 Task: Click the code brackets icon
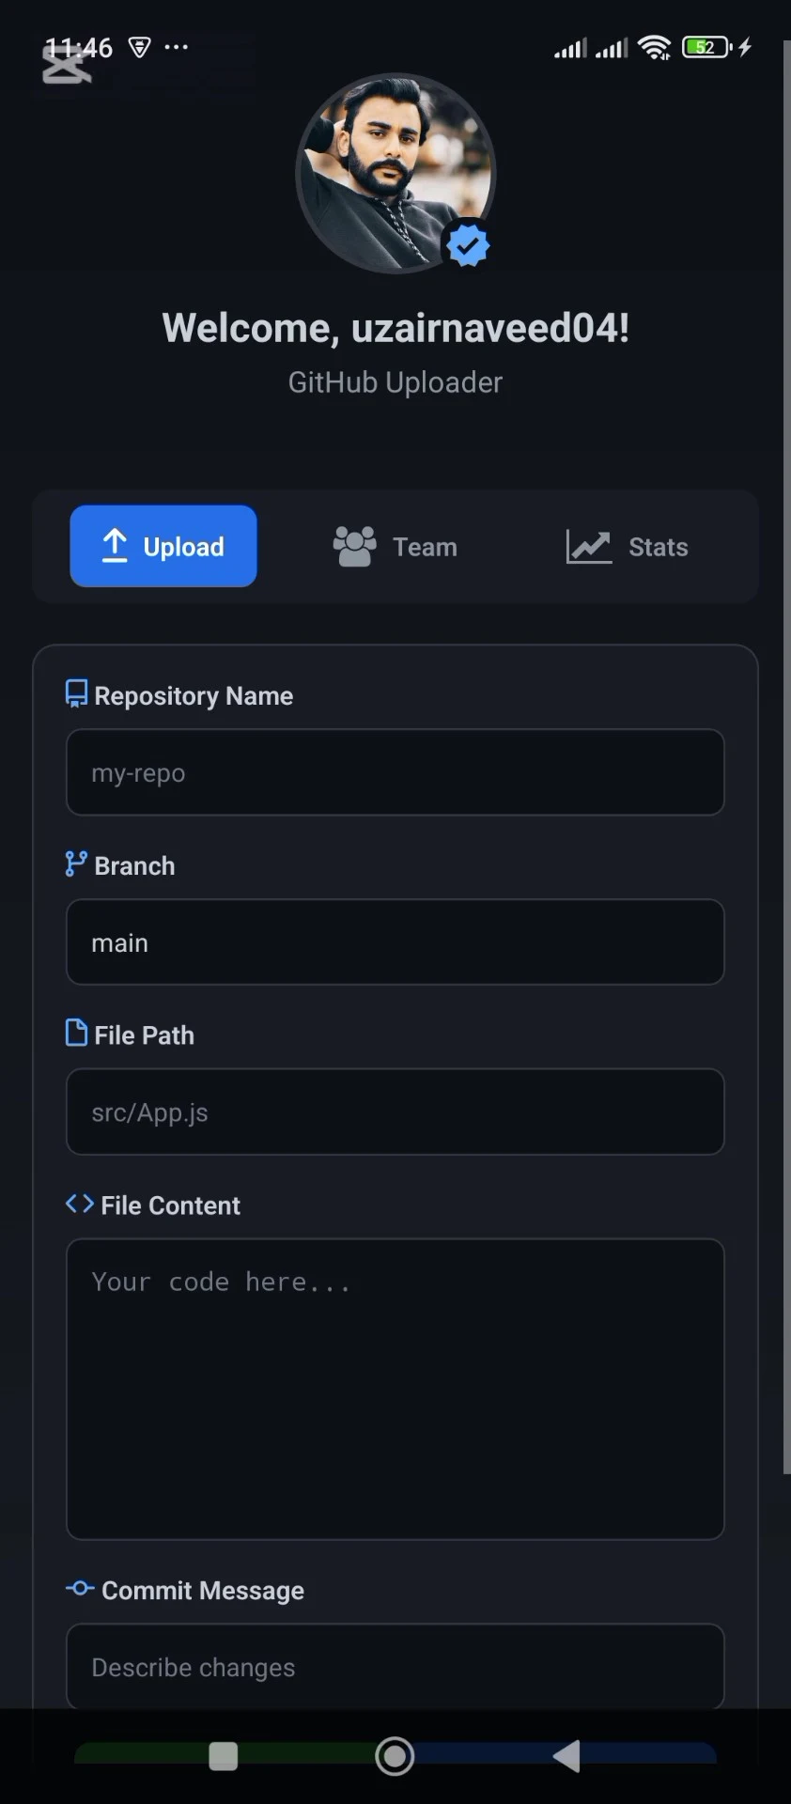80,1204
